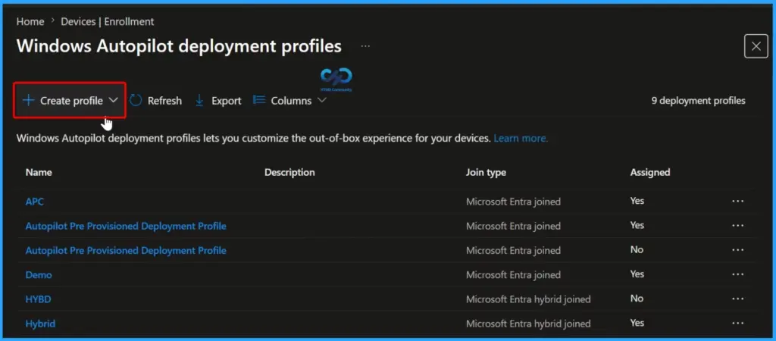Click the plus icon beside Create profile
The width and height of the screenshot is (776, 341).
[x=28, y=101]
